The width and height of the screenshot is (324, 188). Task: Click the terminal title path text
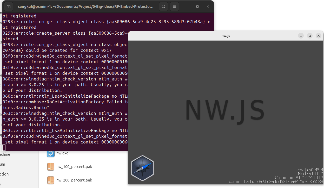pyautogui.click(x=86, y=7)
